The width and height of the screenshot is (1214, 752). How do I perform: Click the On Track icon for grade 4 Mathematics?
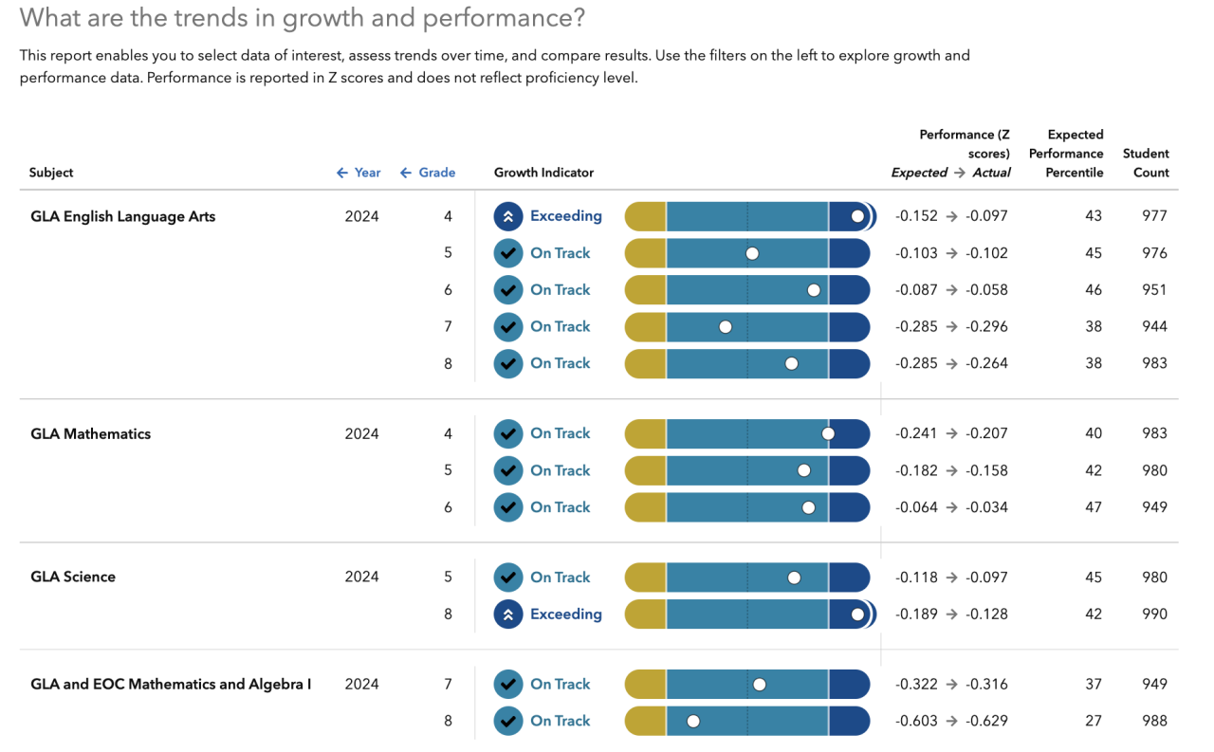click(508, 433)
